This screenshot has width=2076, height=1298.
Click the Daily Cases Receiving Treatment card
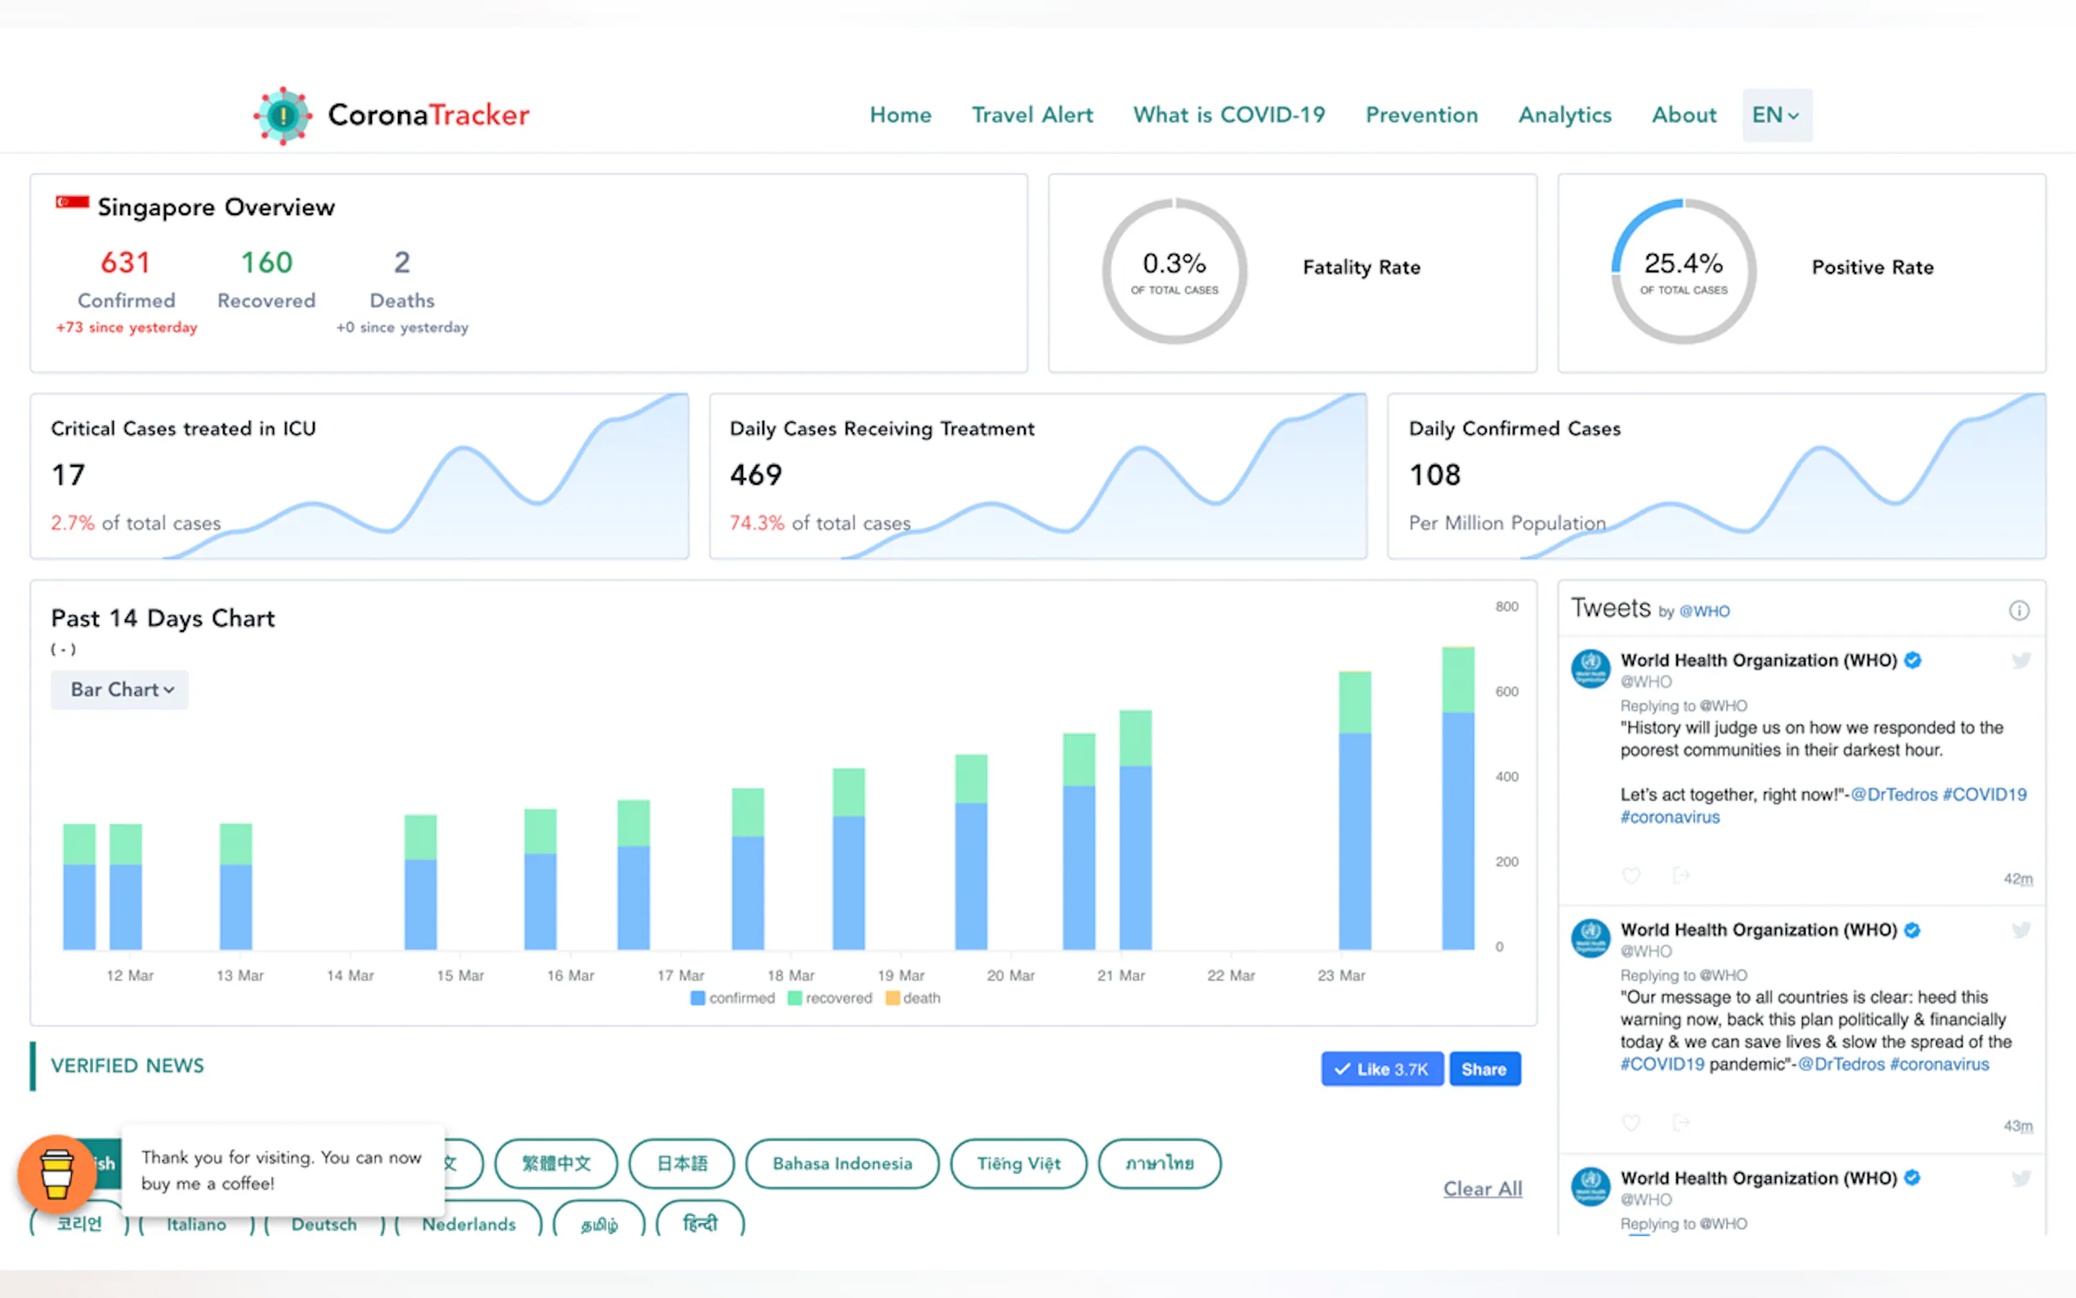click(x=1037, y=477)
